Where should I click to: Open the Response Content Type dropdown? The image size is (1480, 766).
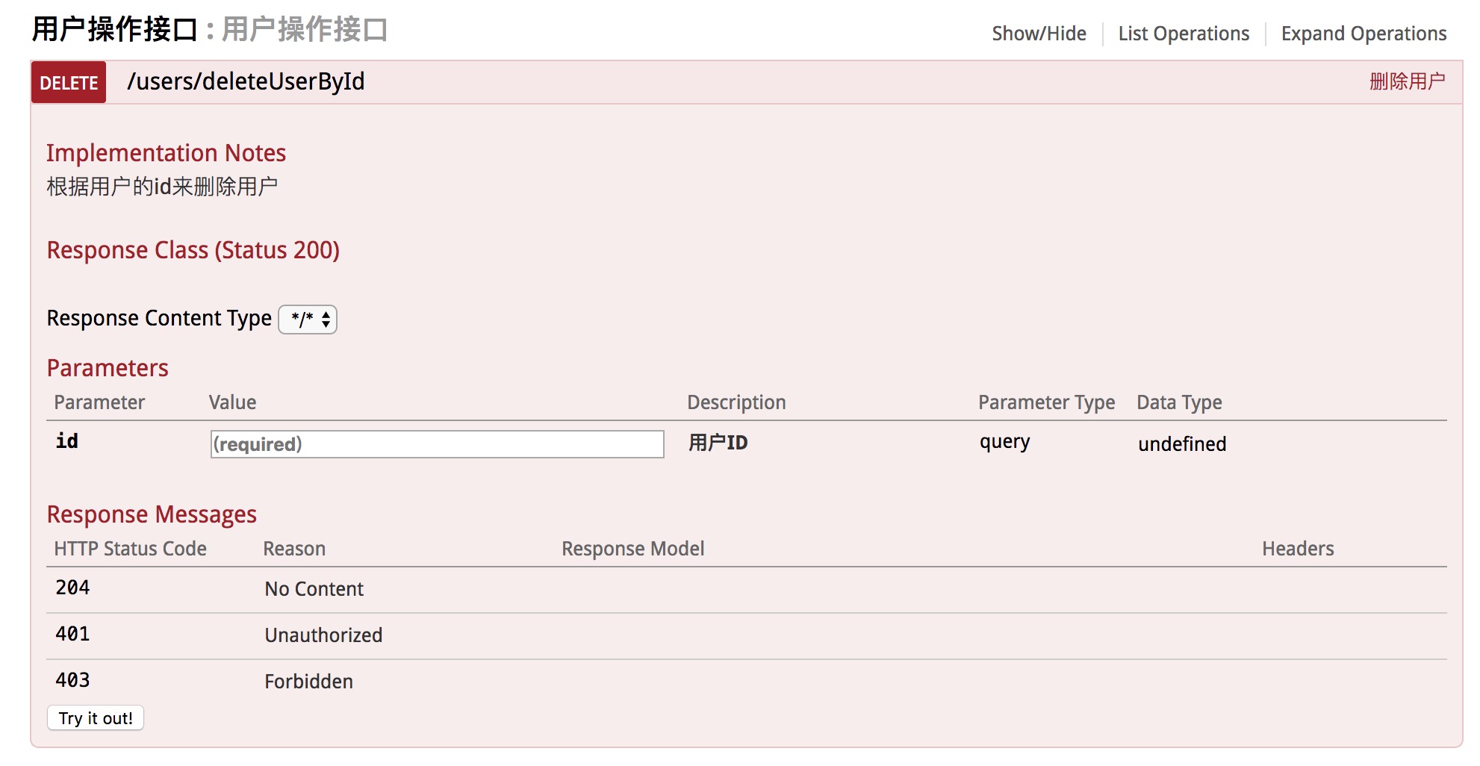click(x=308, y=320)
